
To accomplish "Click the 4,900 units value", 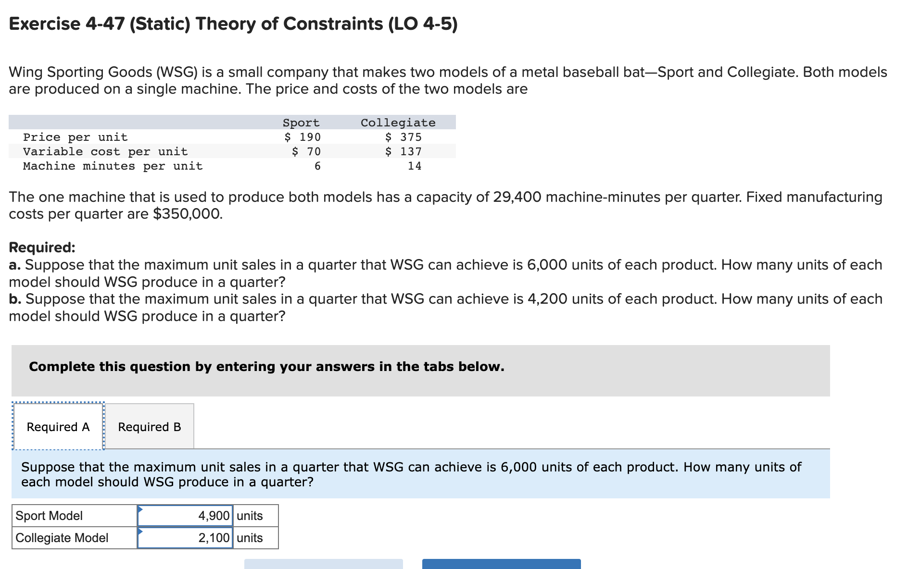I will click(x=214, y=515).
